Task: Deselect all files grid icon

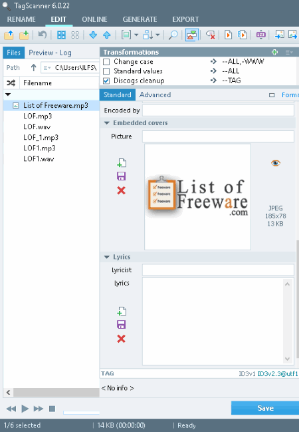Action: [x=75, y=35]
